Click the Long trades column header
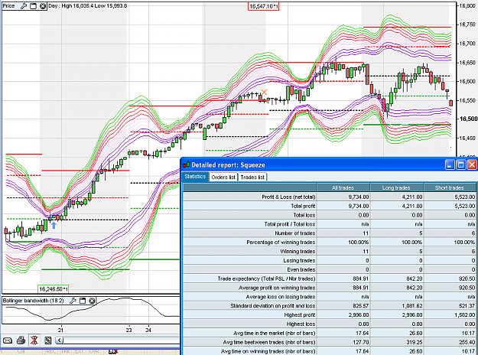Viewport: 478px width, 355px height. click(x=396, y=188)
